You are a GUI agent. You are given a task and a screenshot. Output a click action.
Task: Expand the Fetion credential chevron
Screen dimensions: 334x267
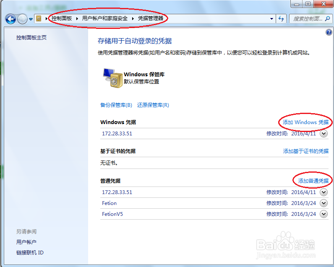[x=324, y=203]
